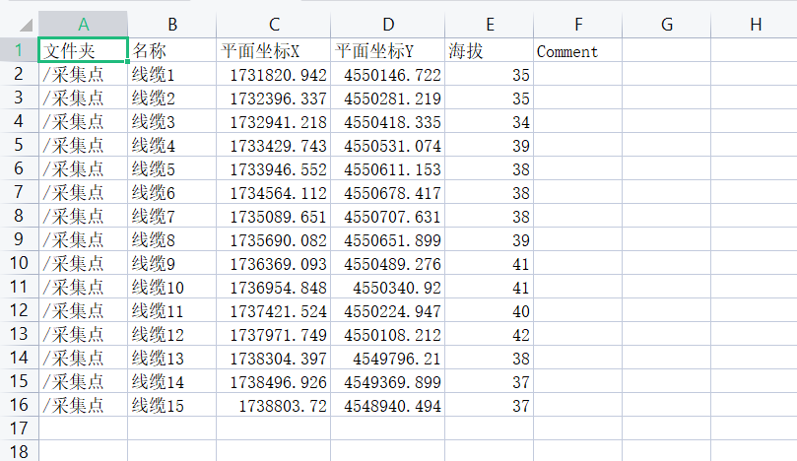Click the 平面坐标Y header cell

coord(387,50)
